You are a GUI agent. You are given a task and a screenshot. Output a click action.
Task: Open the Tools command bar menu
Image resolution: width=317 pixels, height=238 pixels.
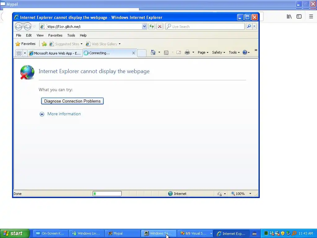(x=234, y=52)
